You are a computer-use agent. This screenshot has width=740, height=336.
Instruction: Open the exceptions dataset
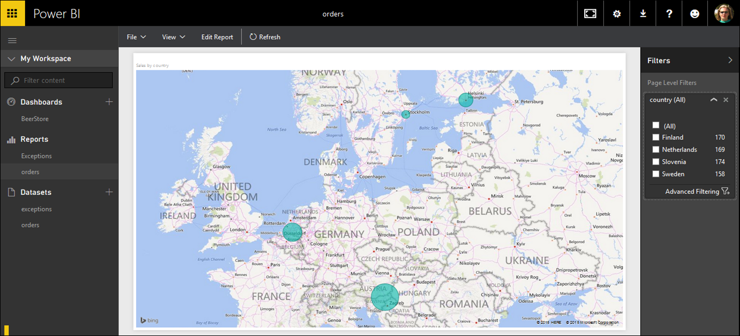(36, 209)
